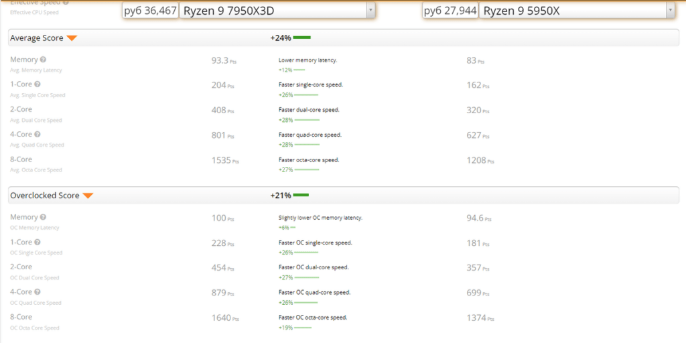Open the Ryzen 9 5950X dropdown arrow
Image resolution: width=686 pixels, height=343 pixels.
pyautogui.click(x=670, y=11)
